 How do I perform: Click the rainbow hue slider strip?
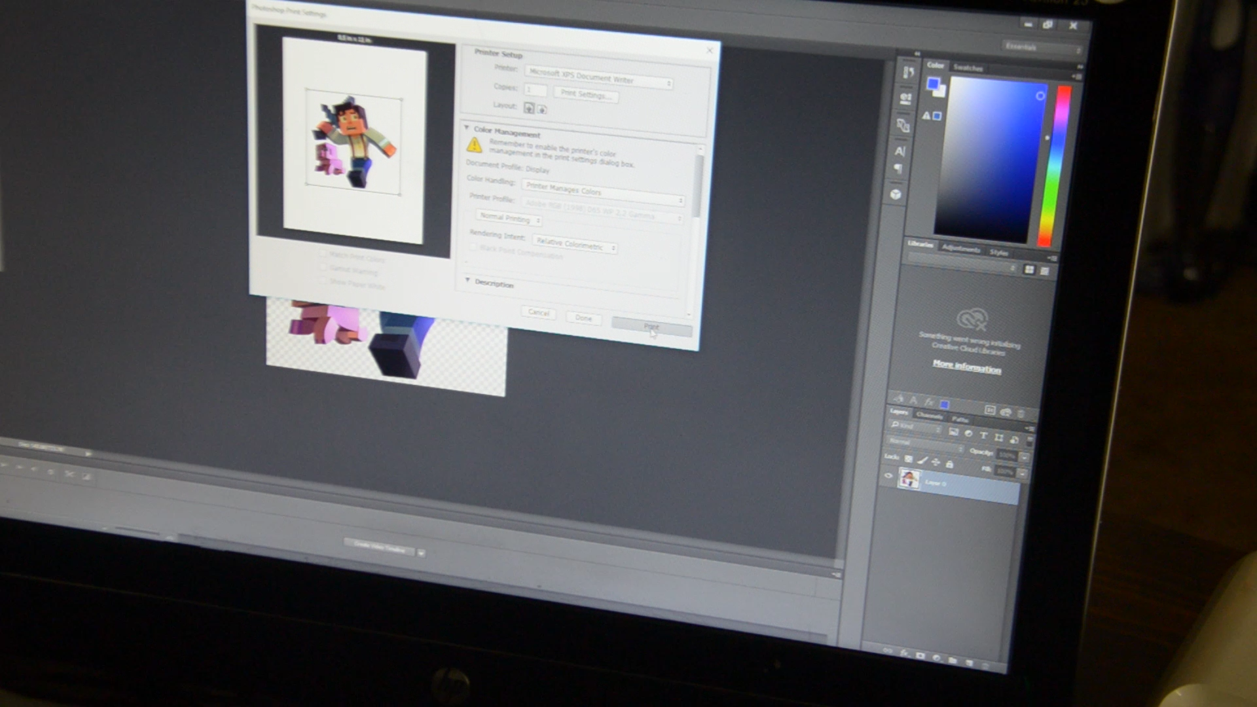pyautogui.click(x=1054, y=166)
